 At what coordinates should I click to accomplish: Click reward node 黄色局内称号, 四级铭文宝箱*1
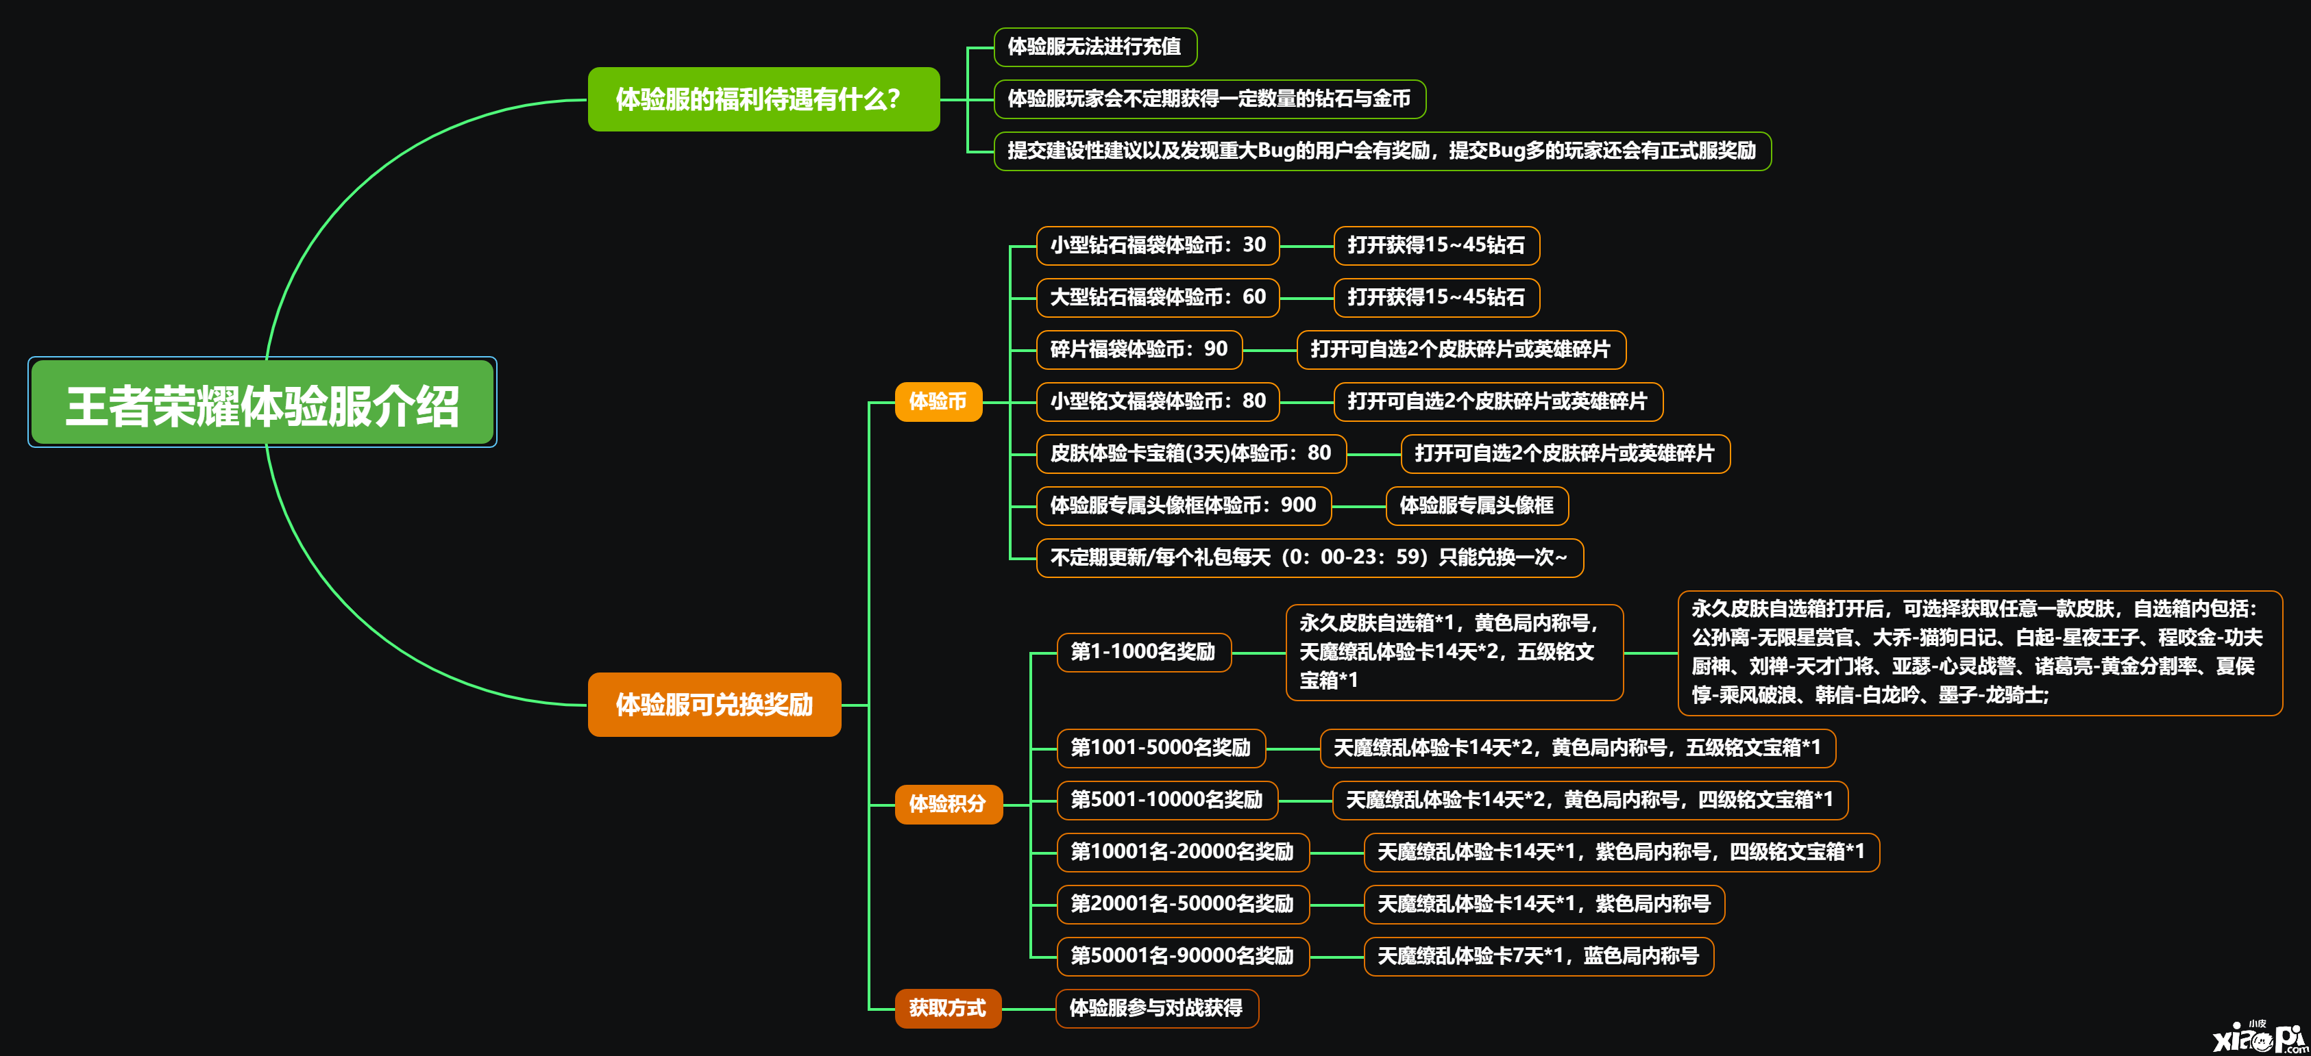coord(1591,800)
